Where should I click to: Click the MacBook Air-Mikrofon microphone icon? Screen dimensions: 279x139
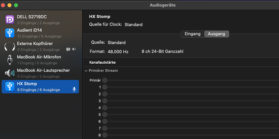(x=10, y=60)
